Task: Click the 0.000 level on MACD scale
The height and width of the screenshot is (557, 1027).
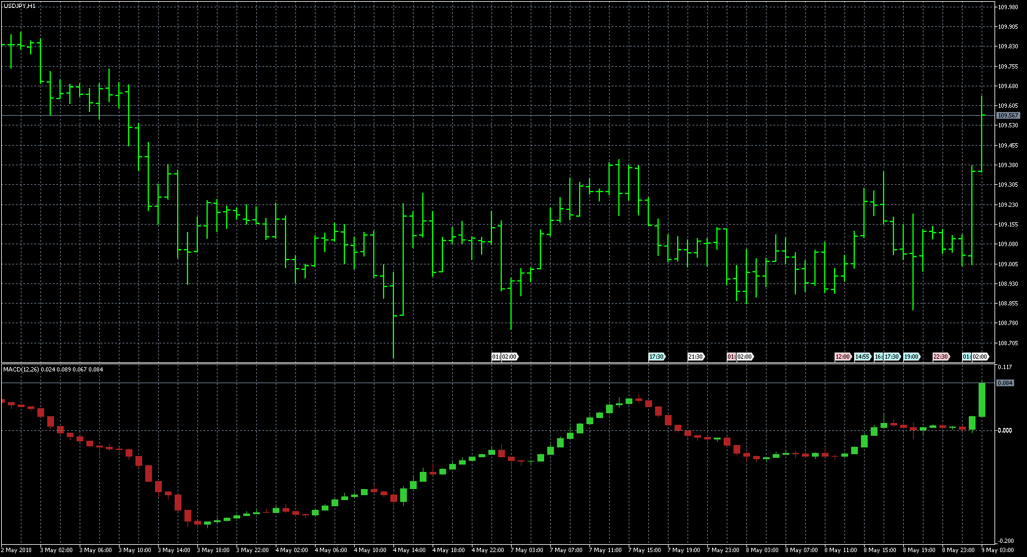Action: pos(1005,430)
